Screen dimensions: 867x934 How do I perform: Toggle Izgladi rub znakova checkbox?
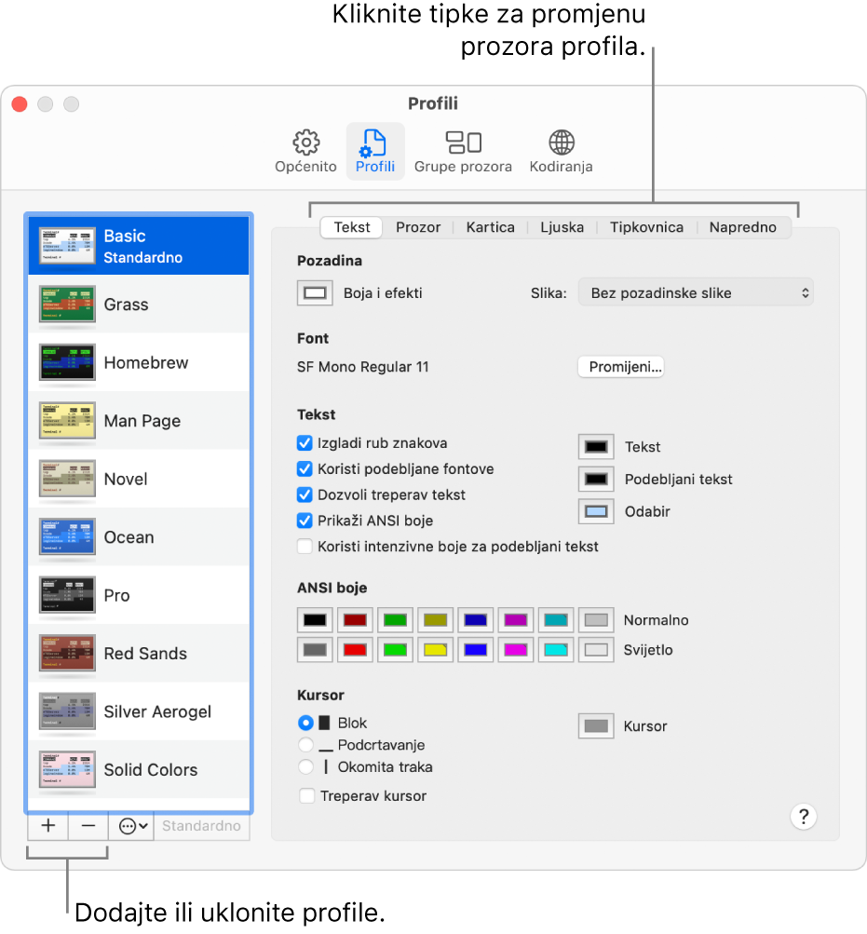(x=305, y=442)
